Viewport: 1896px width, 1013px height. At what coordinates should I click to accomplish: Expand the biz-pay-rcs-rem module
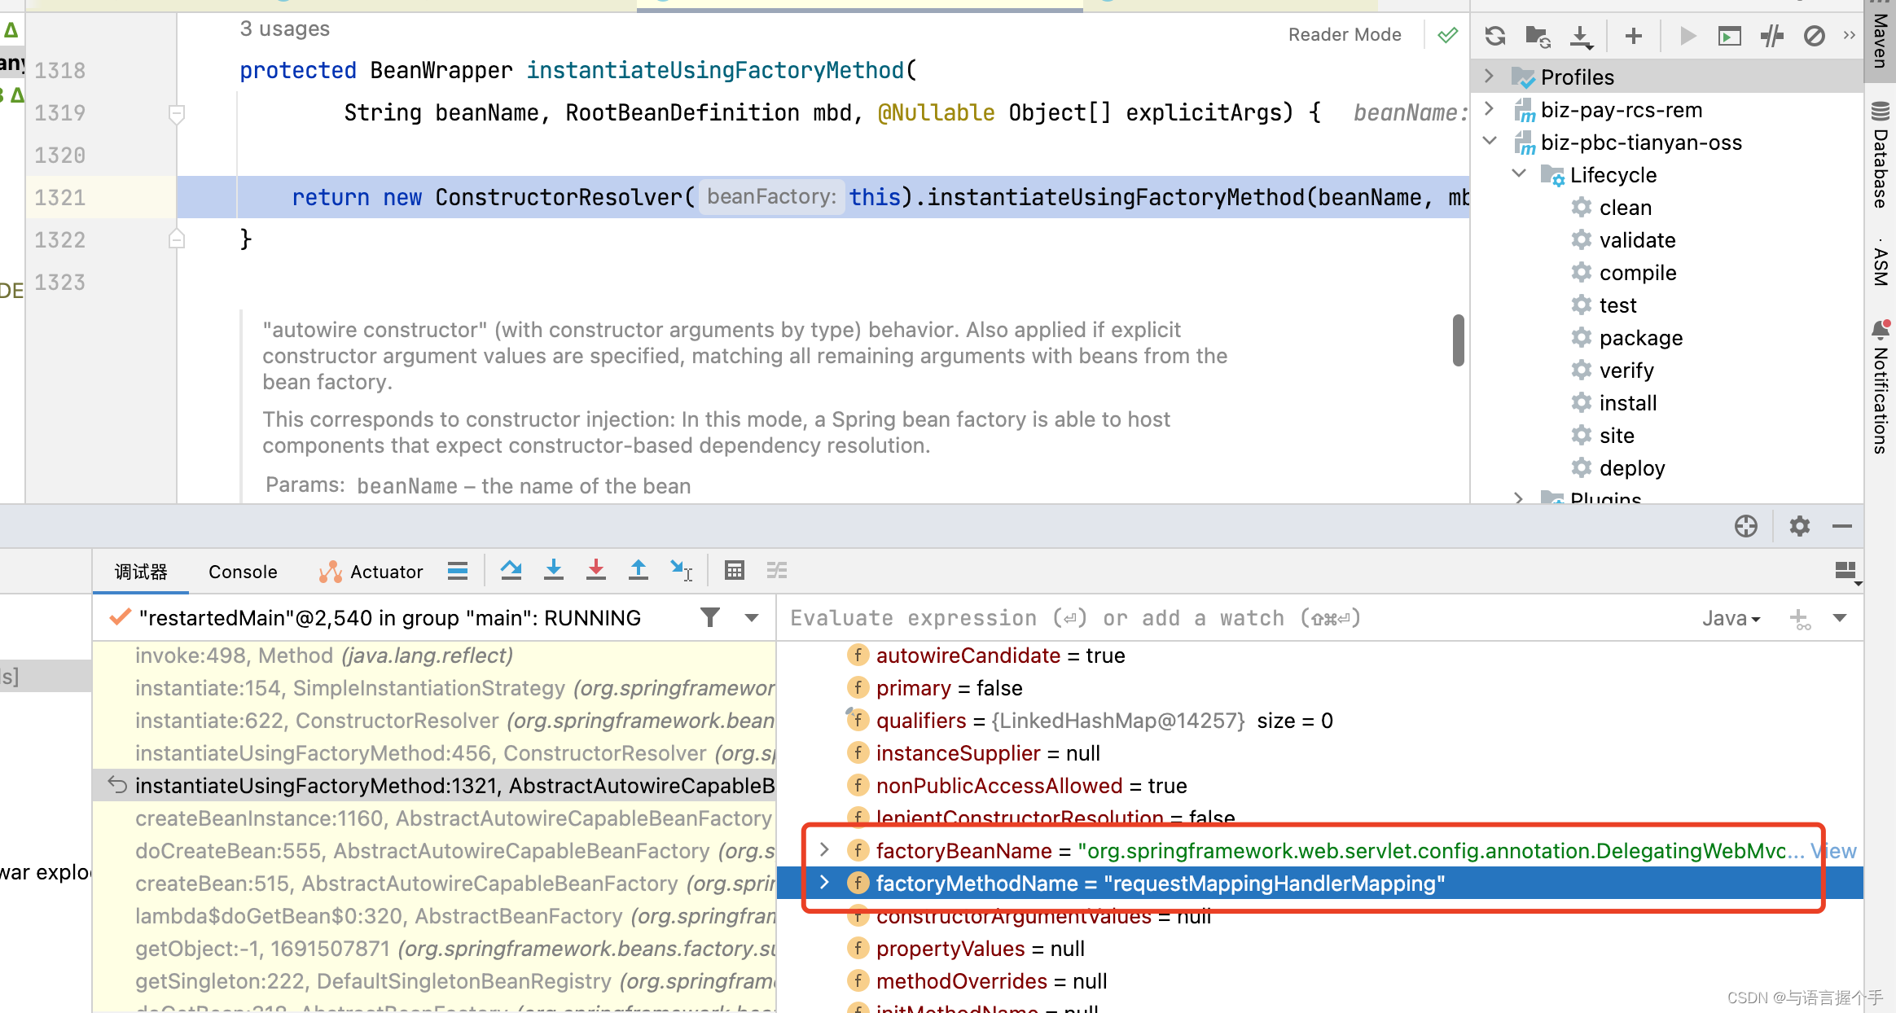[x=1490, y=108]
